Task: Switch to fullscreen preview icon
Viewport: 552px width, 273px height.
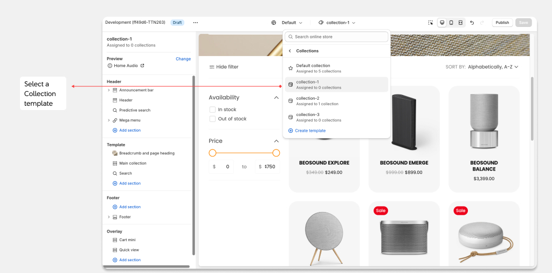Action: 460,23
